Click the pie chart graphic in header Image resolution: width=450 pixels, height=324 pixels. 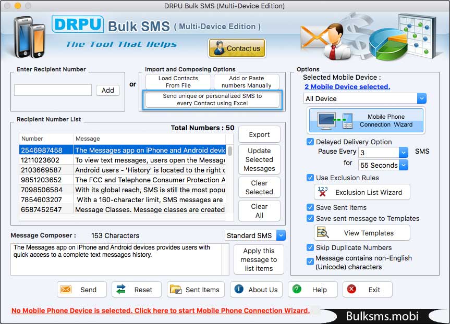click(x=388, y=44)
